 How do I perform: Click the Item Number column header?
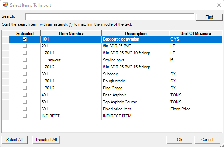(x=71, y=34)
